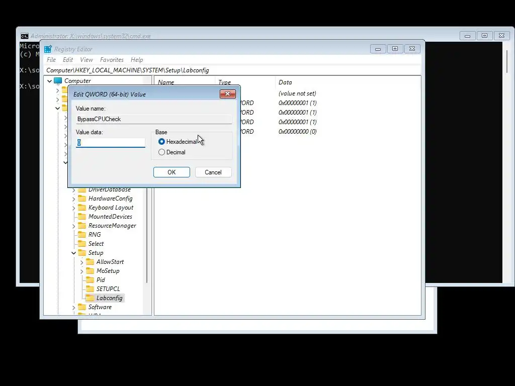Image resolution: width=515 pixels, height=386 pixels.
Task: Open the Help menu in Registry Editor
Action: 137,60
